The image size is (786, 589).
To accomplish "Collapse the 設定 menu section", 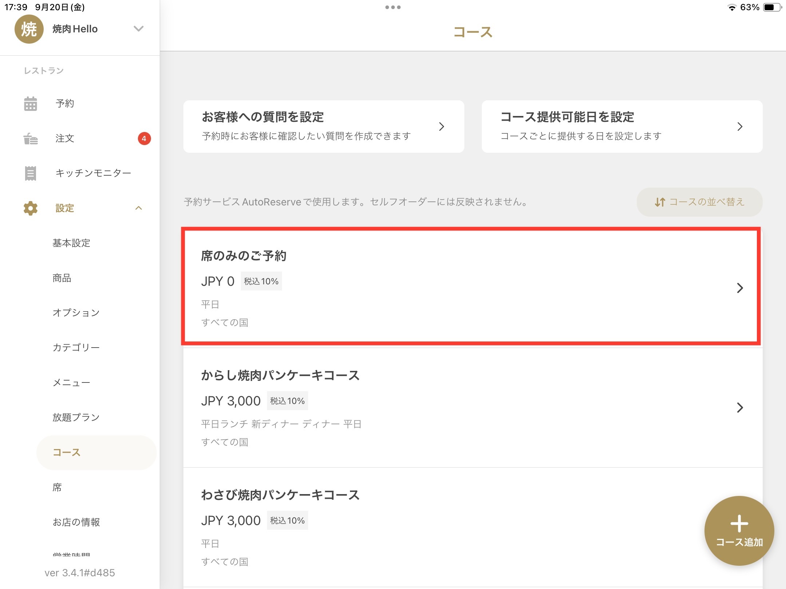I will [x=139, y=208].
